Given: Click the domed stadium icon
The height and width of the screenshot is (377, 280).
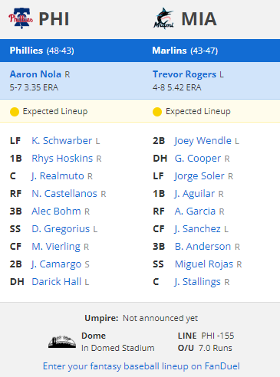Looking at the screenshot, I should (62, 342).
